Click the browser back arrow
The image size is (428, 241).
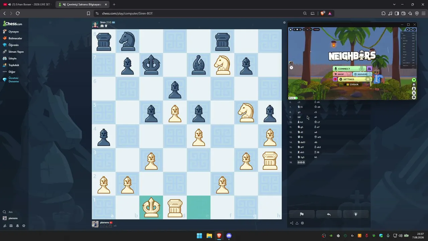click(4, 13)
